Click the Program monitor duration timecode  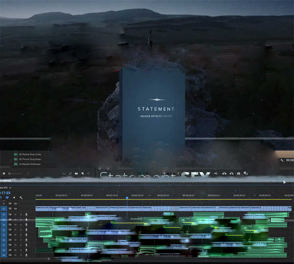tap(290, 160)
